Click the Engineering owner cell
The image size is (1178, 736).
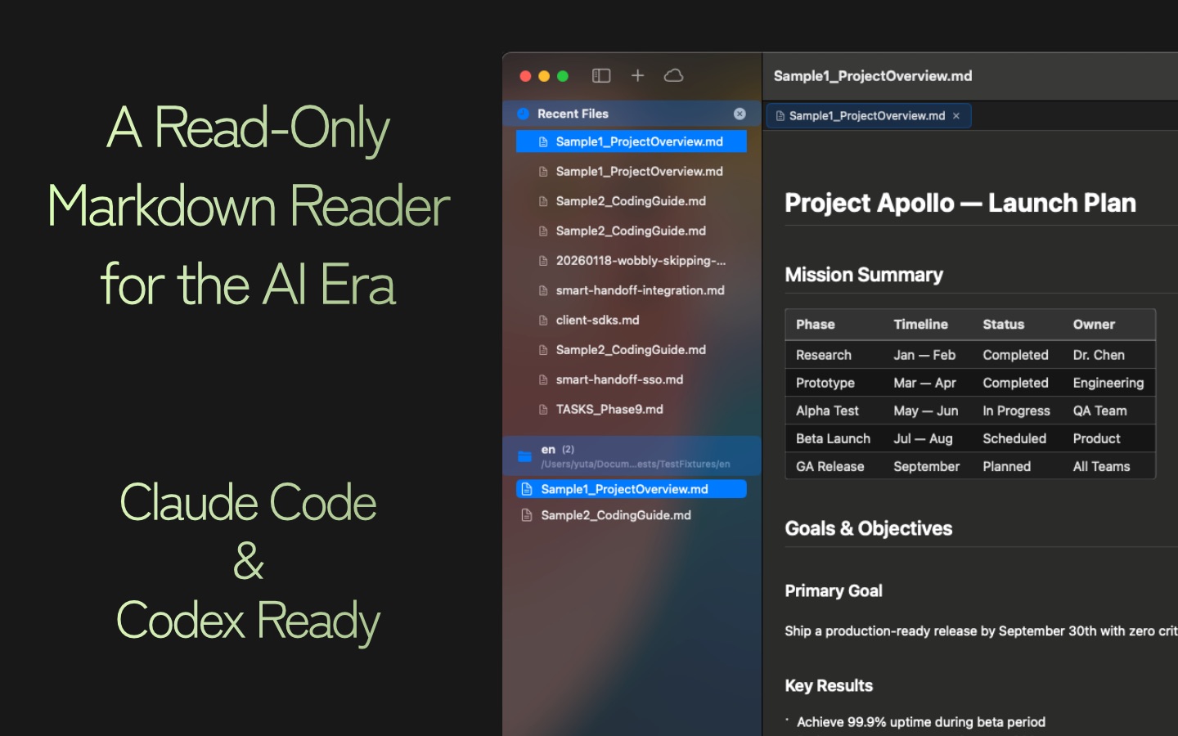point(1108,383)
